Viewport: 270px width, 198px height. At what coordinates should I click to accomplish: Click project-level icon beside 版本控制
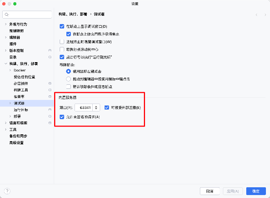point(50,50)
